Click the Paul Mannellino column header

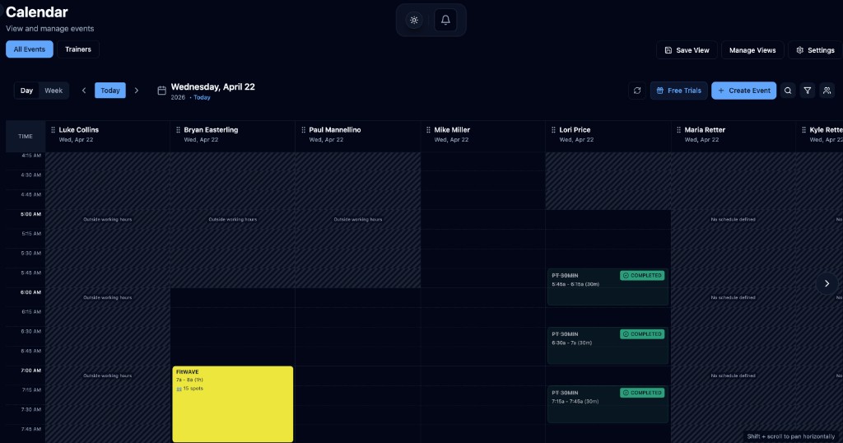(358, 136)
